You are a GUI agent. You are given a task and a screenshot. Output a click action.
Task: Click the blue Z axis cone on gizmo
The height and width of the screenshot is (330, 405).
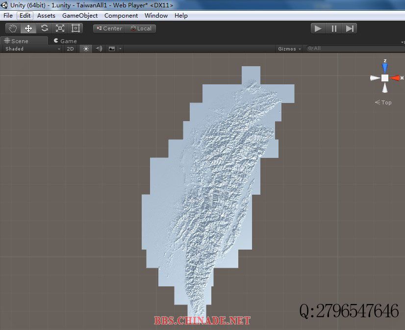point(385,66)
